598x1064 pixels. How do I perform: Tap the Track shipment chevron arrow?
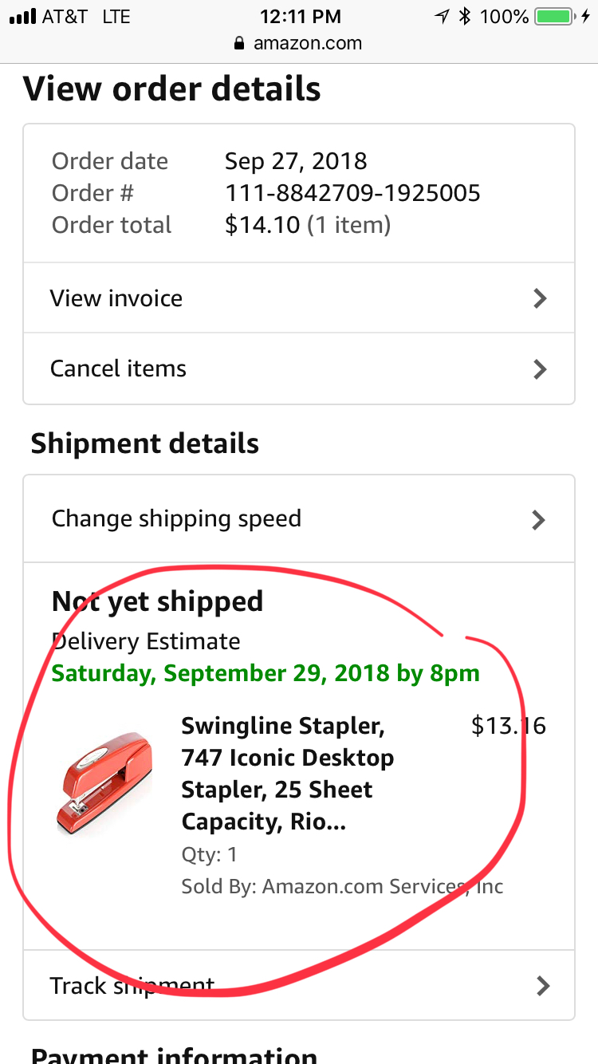tap(543, 986)
